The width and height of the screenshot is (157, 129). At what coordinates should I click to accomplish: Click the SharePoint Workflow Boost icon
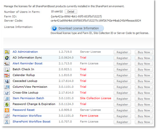pyautogui.click(x=7, y=122)
